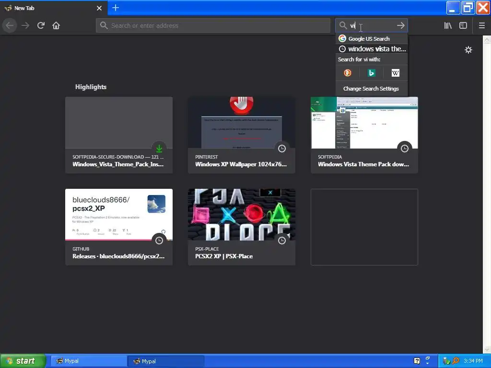Click the search box containing vi
491x368 pixels.
[372, 25]
